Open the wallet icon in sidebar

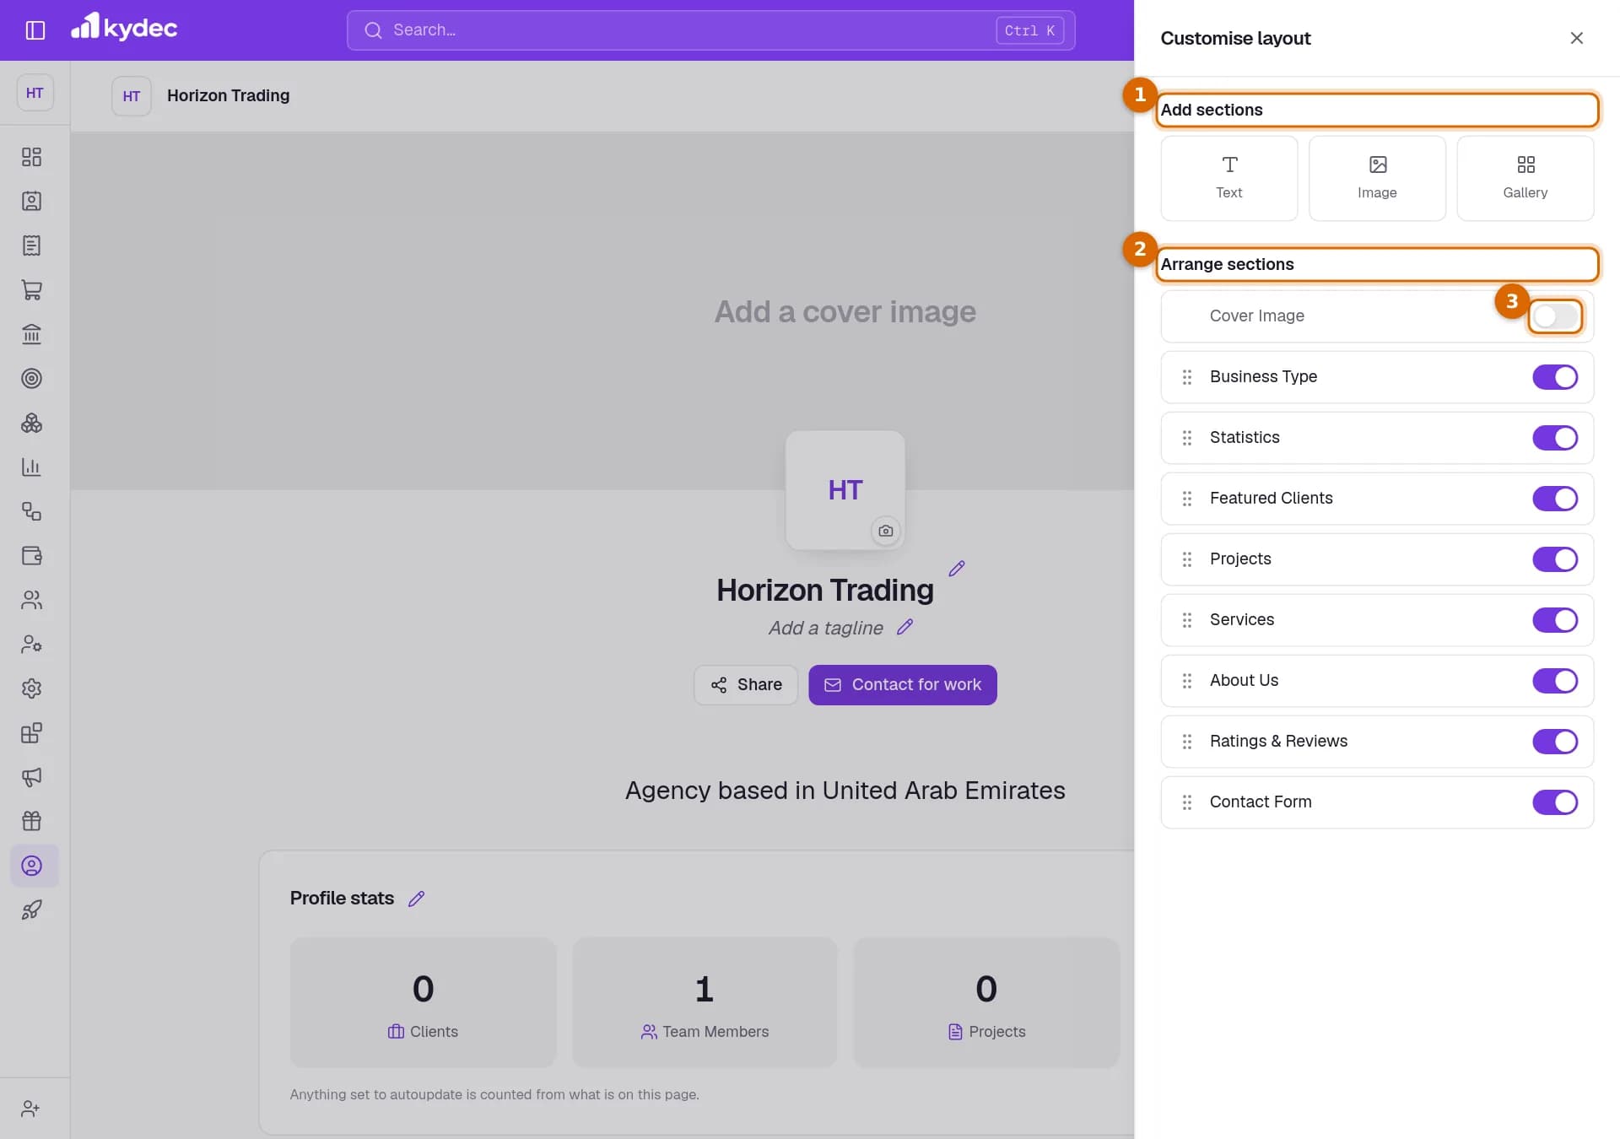31,556
